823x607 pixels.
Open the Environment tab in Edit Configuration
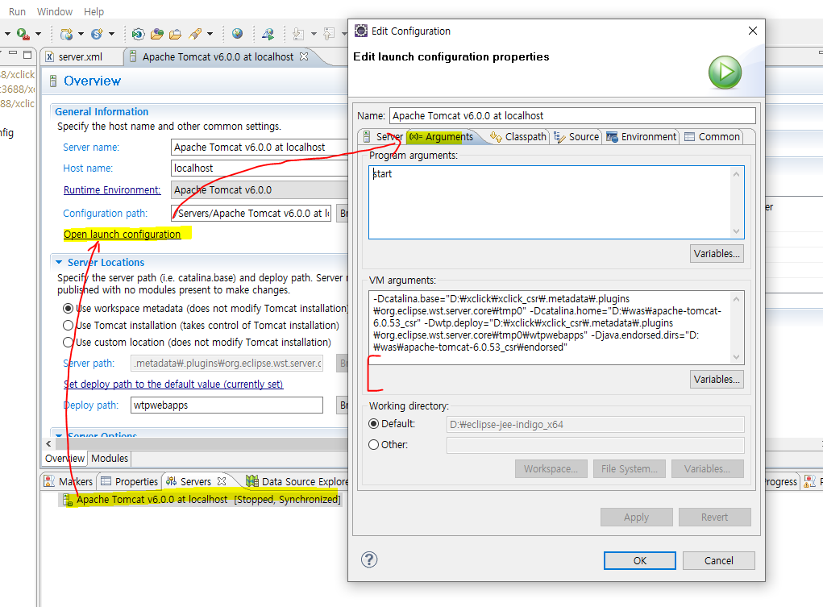tap(642, 136)
